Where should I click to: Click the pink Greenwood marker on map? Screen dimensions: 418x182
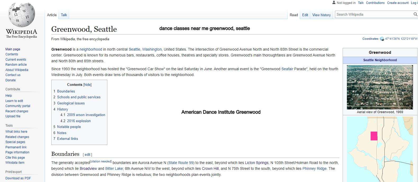[x=374, y=136]
